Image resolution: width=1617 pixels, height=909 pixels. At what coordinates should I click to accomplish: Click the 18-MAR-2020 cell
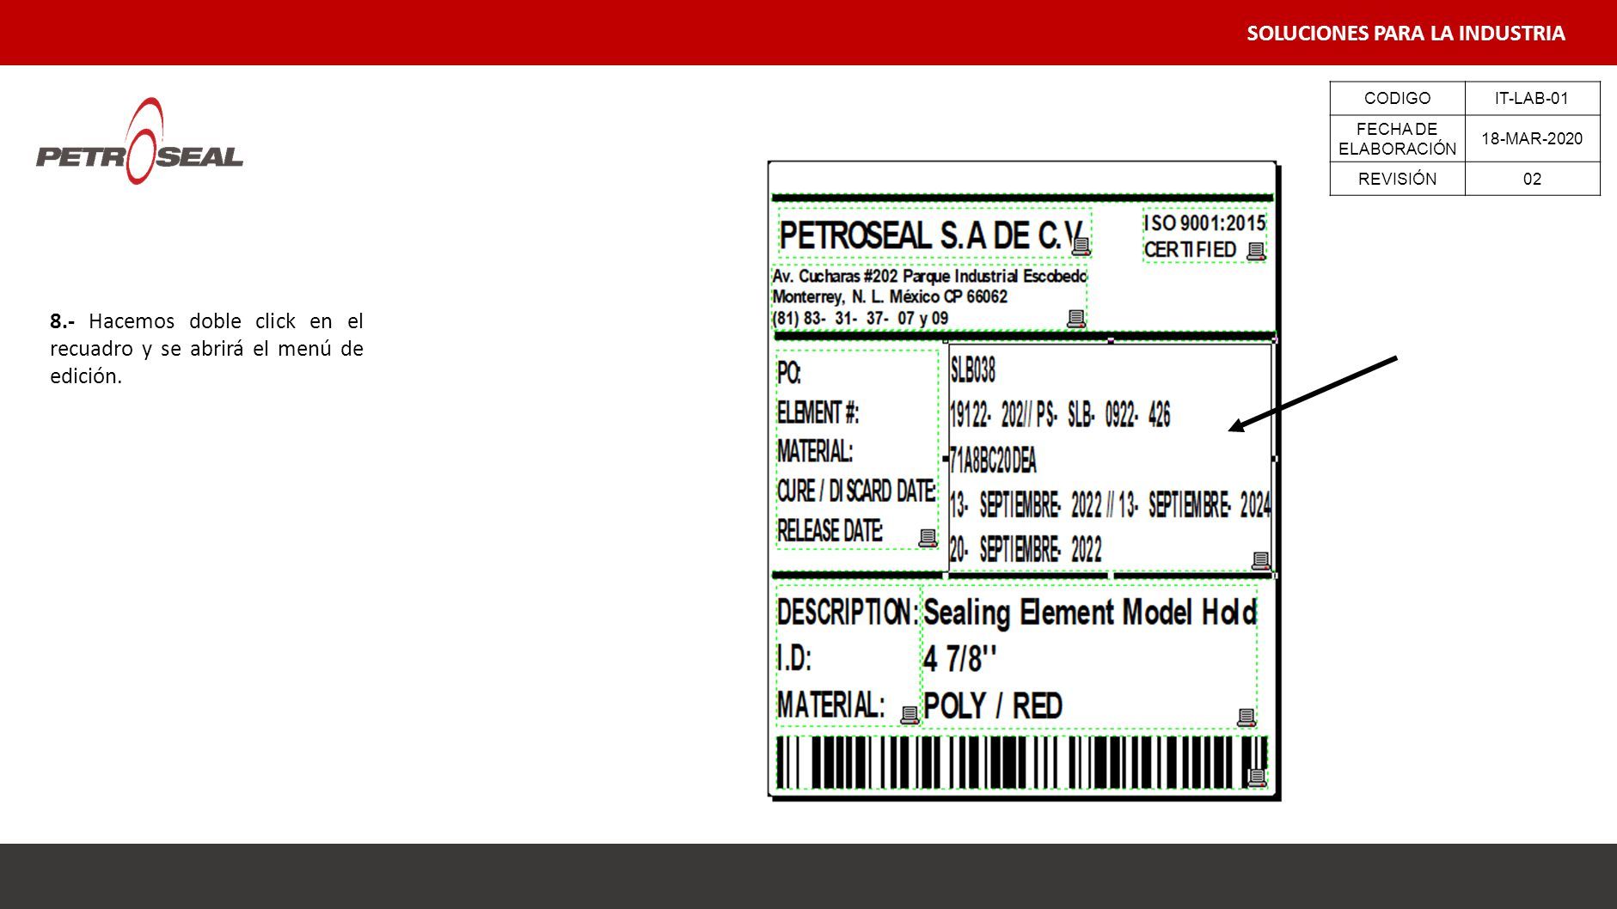click(x=1532, y=138)
